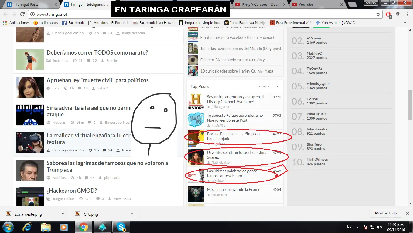This screenshot has width=413, height=233.
Task: View user VVasovic's profile
Action: (x=314, y=38)
